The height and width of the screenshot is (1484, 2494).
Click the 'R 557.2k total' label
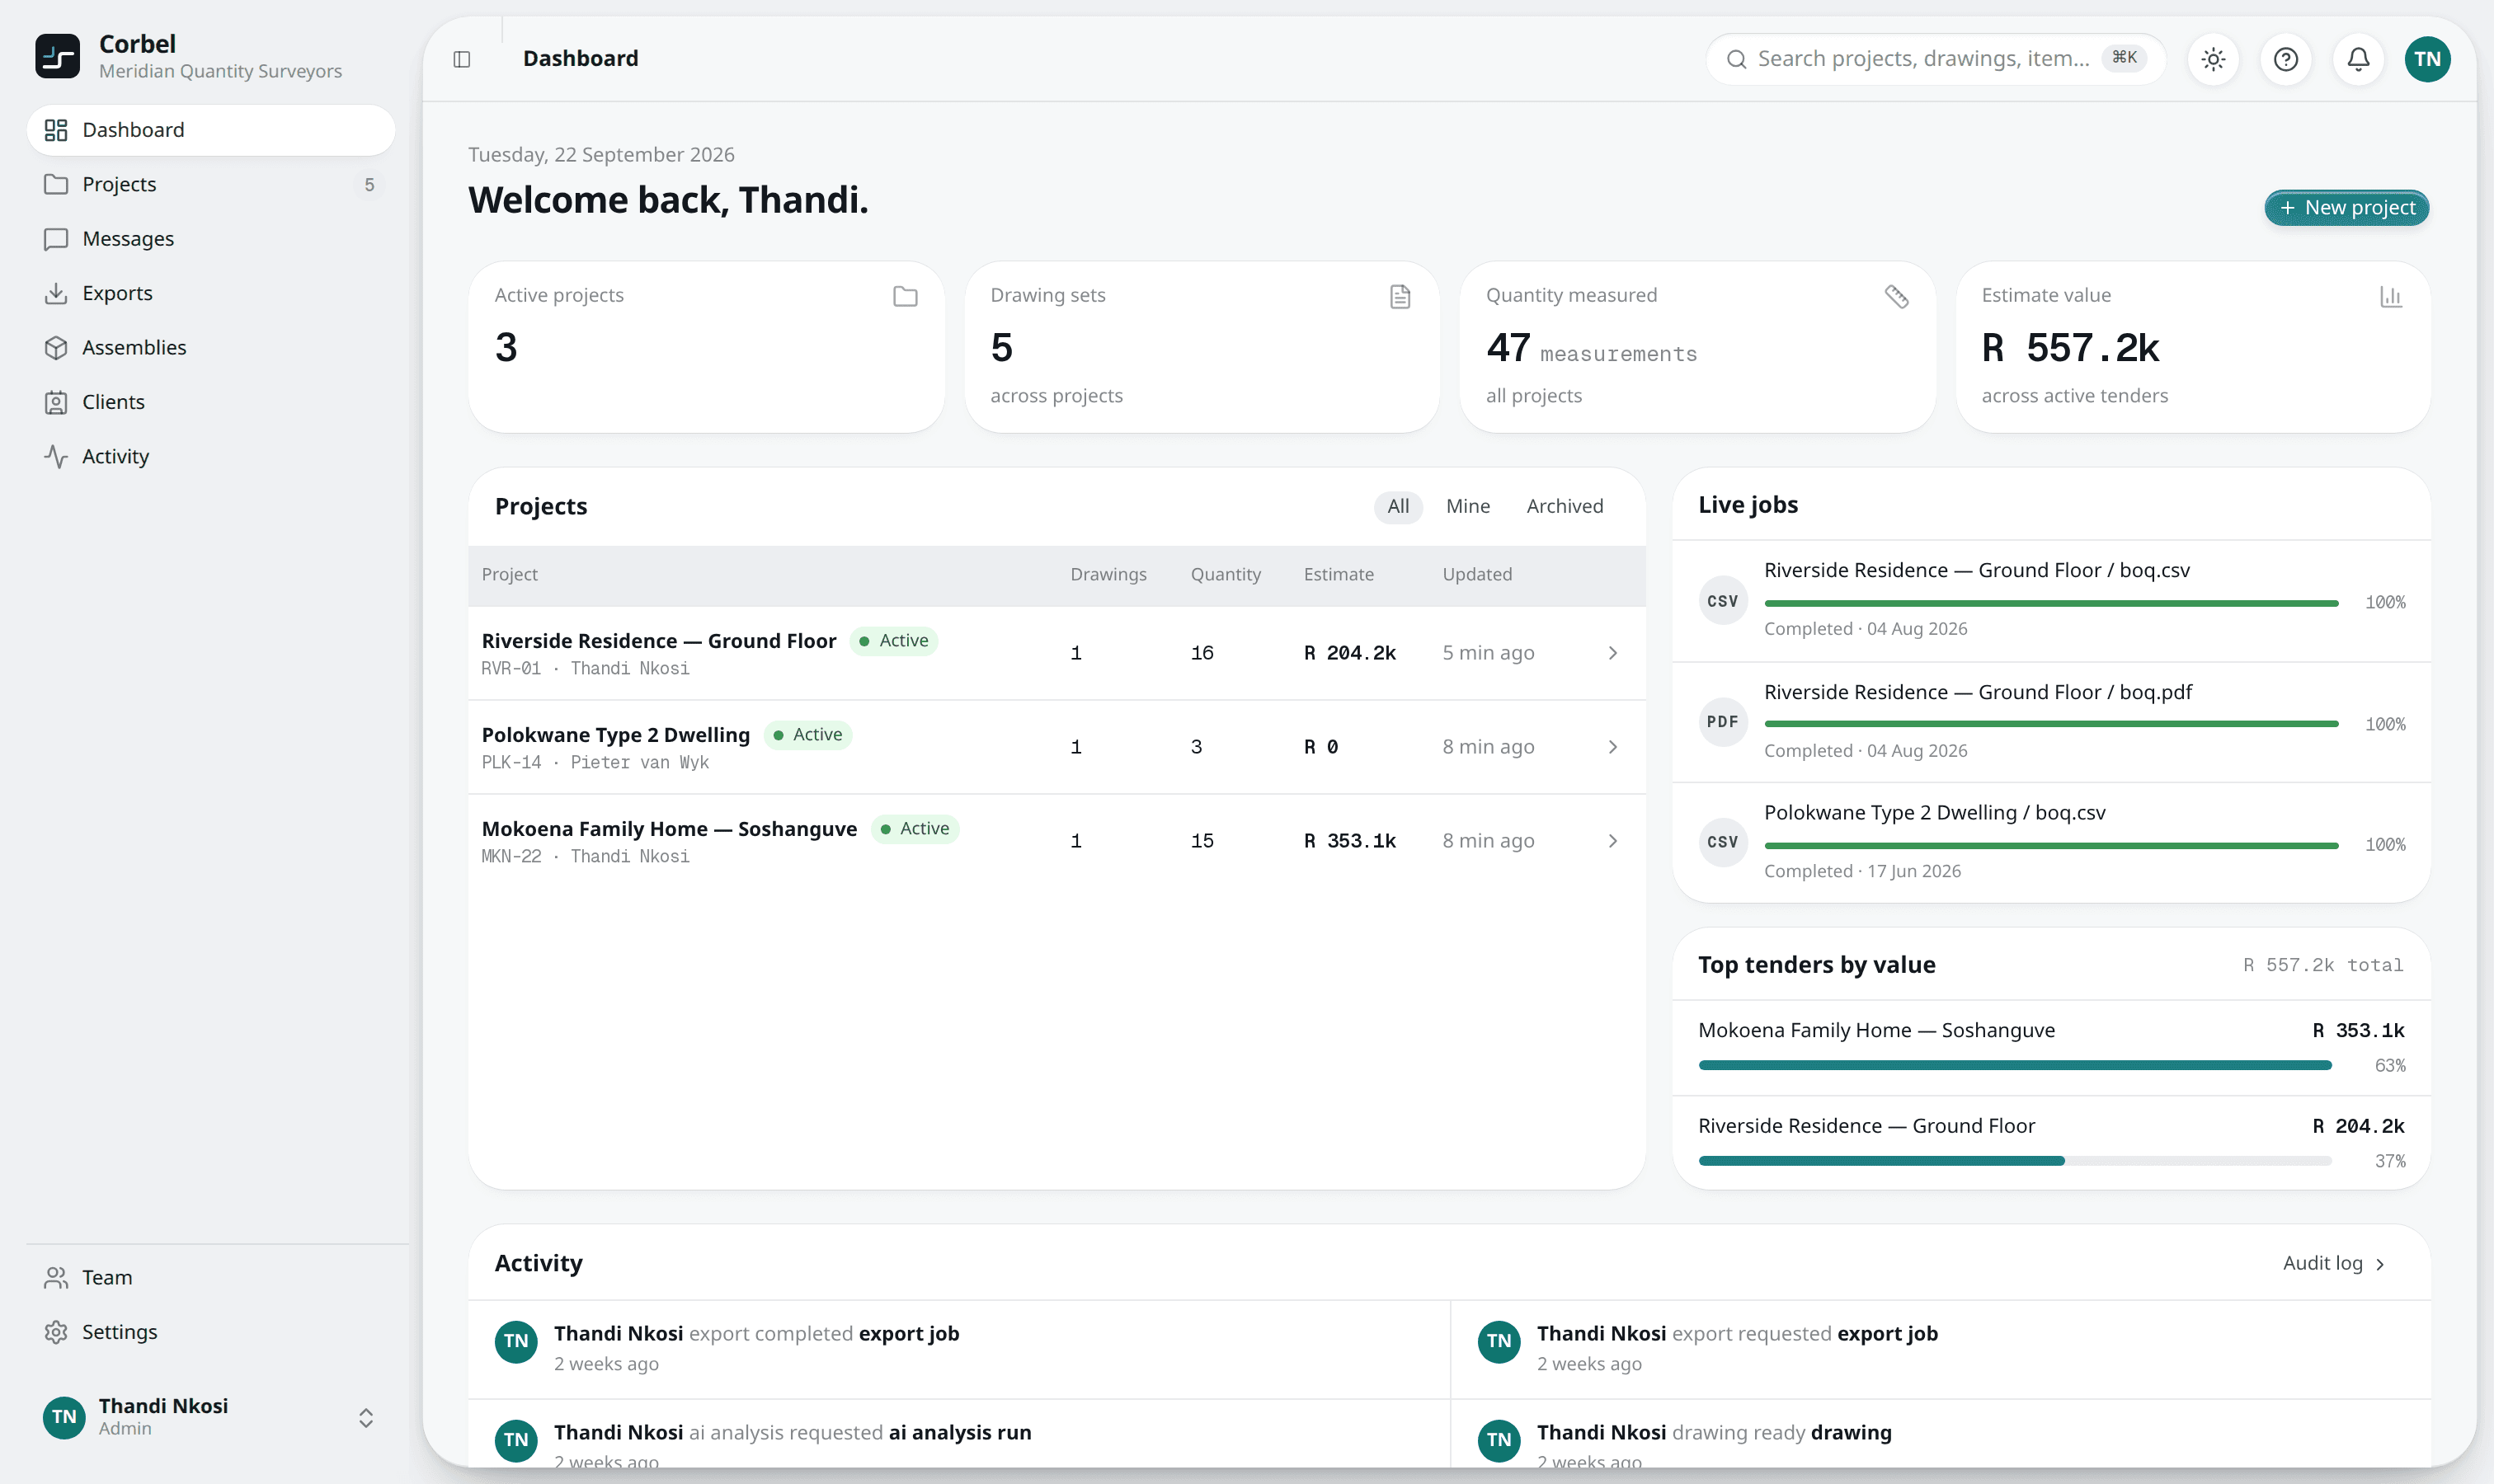[2323, 965]
